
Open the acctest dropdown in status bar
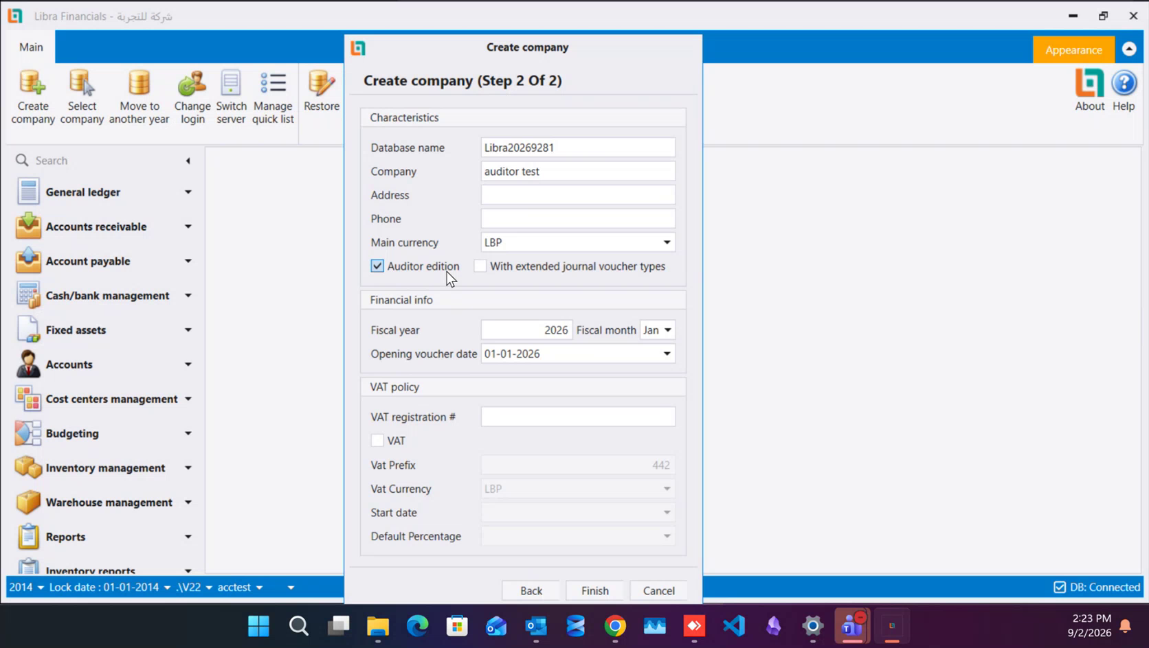pos(240,587)
